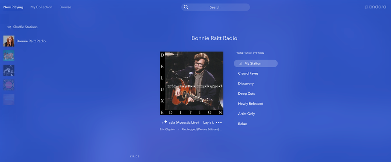Expand the Lyrics section
Viewport: 391px width, 162px height.
coord(134,157)
